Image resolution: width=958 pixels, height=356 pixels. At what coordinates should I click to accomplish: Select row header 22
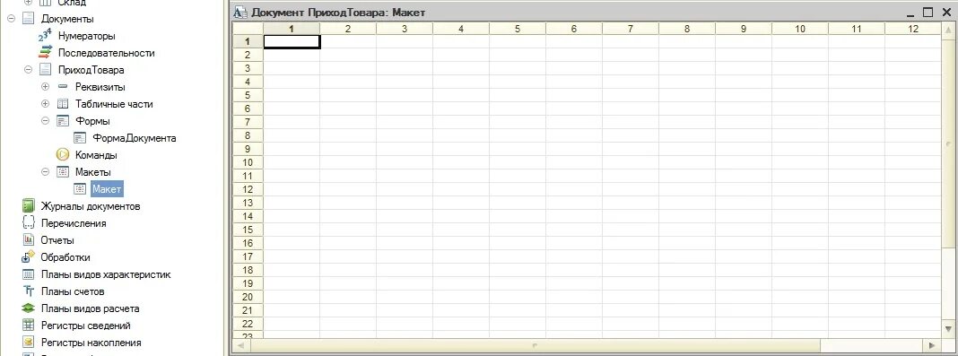(x=248, y=324)
